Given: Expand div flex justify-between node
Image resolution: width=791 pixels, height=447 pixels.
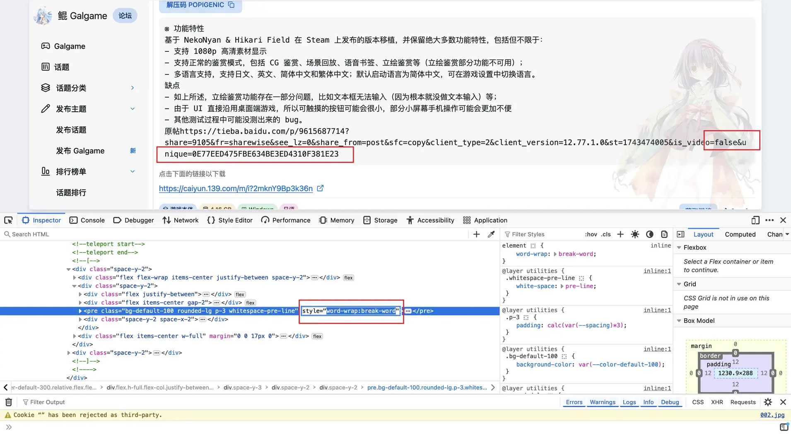Looking at the screenshot, I should click(x=80, y=294).
